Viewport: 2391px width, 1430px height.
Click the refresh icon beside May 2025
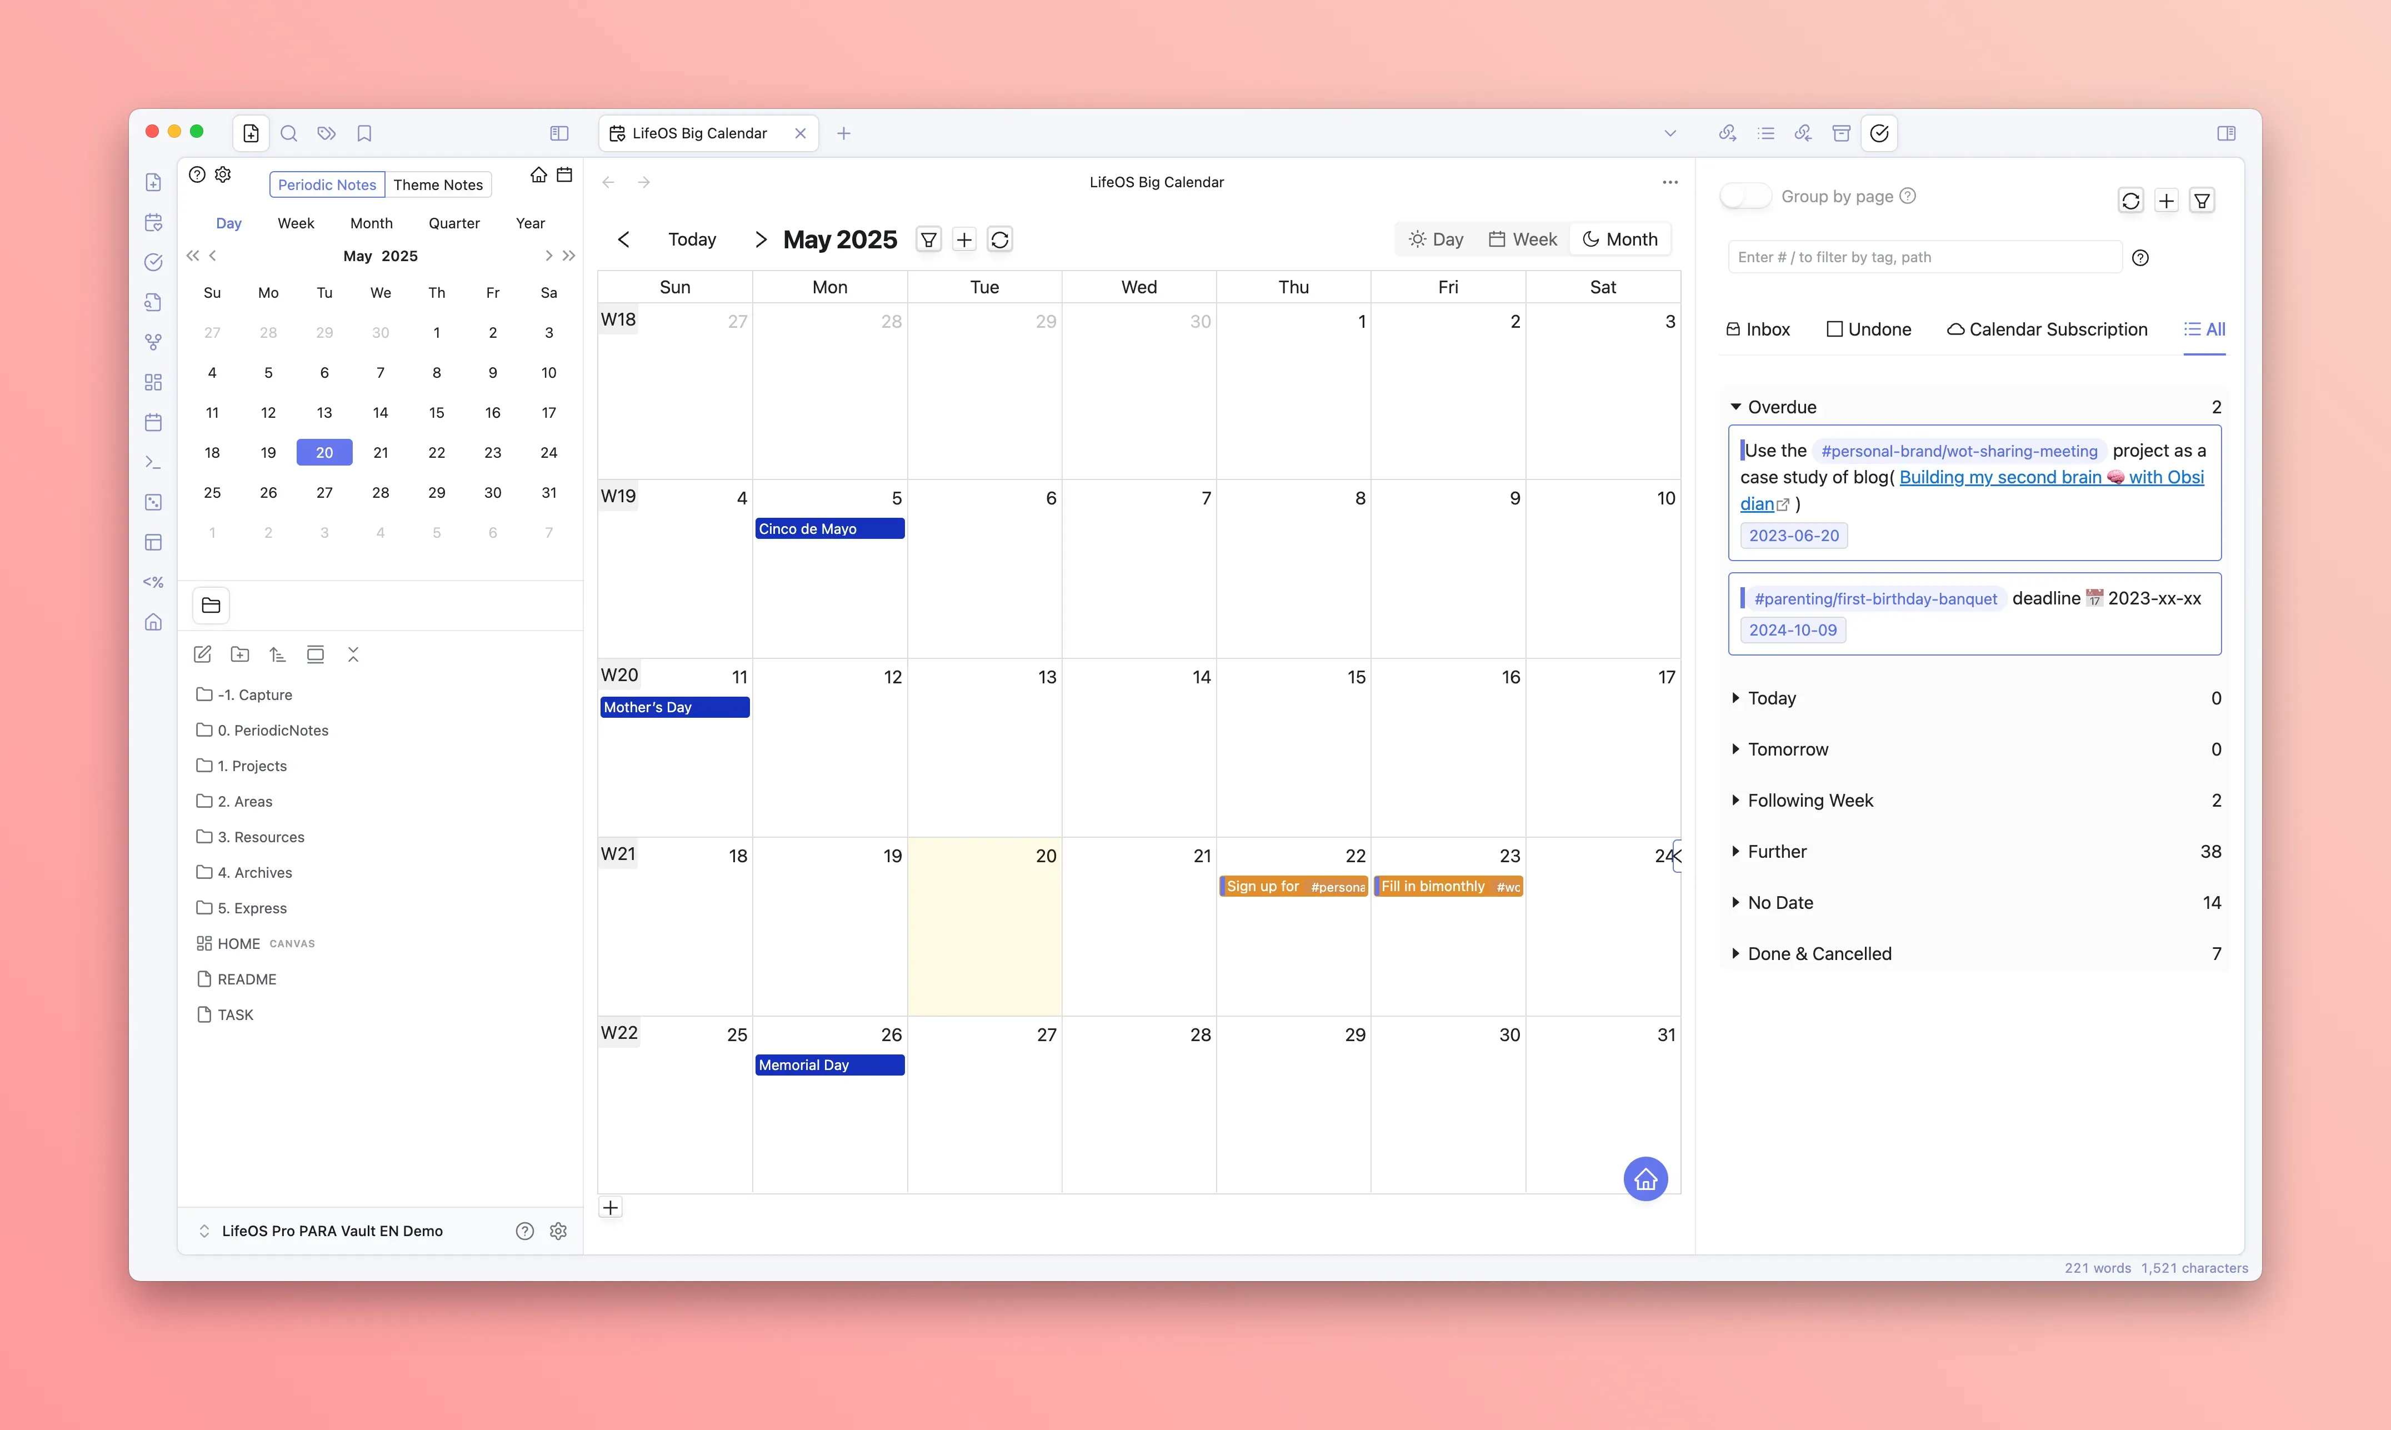click(x=1000, y=240)
